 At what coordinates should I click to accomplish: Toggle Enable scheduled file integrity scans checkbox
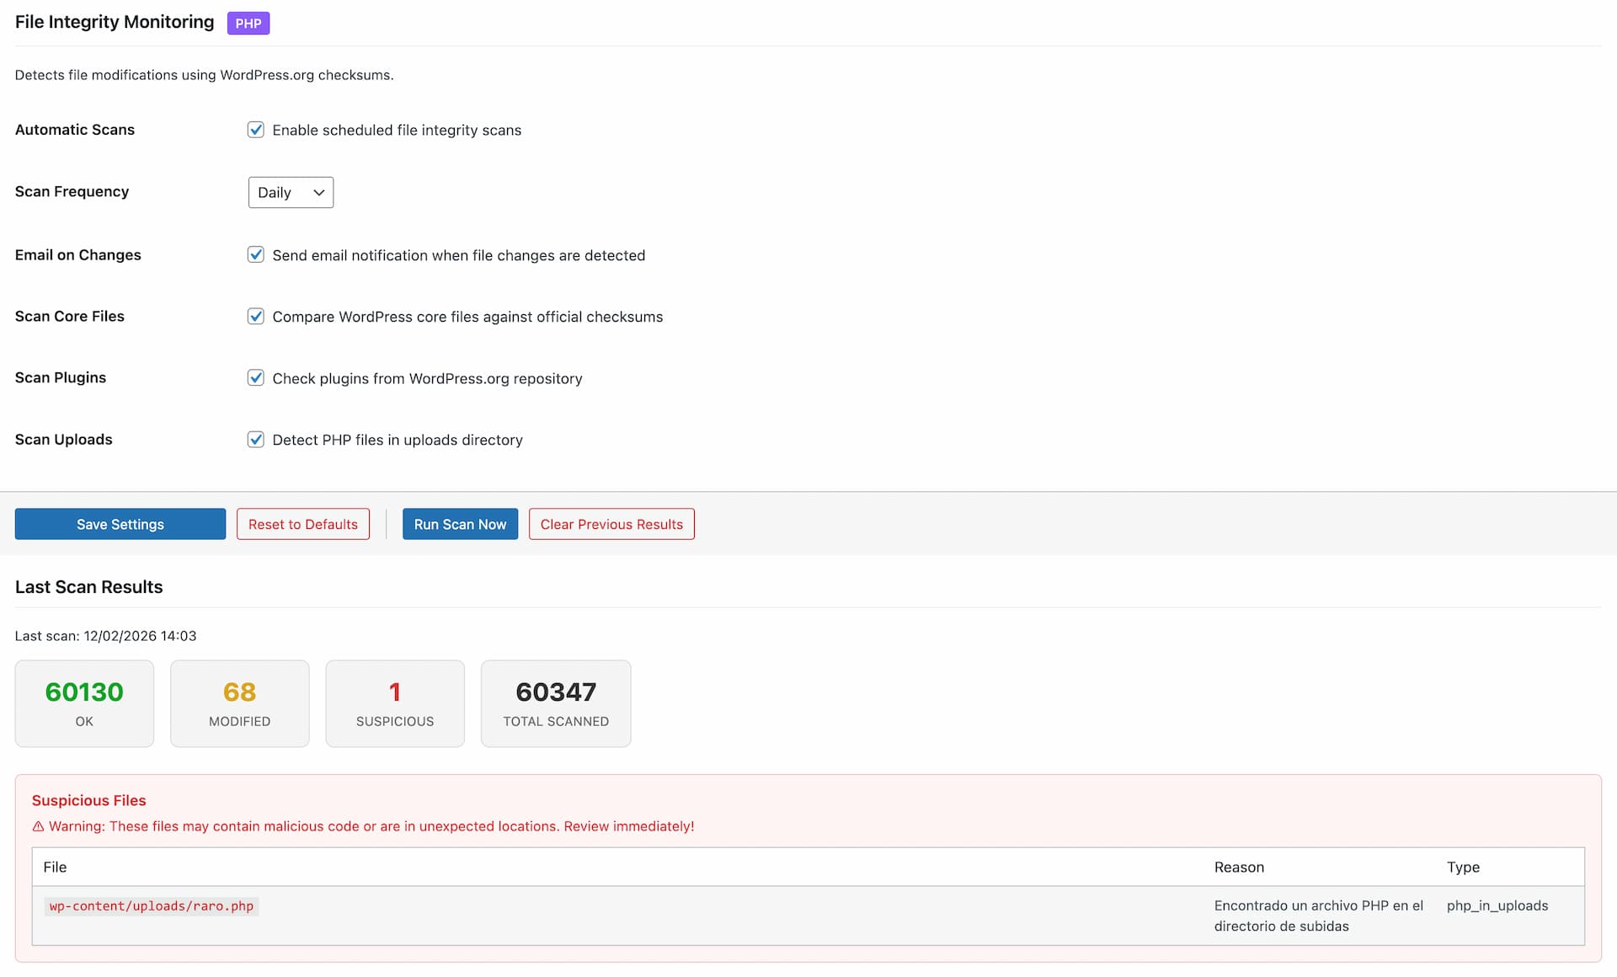(255, 130)
